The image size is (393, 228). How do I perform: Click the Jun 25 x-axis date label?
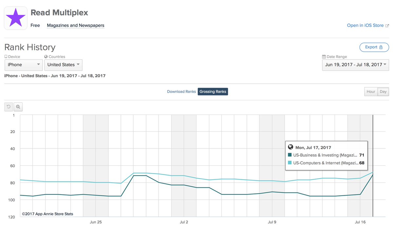96,222
